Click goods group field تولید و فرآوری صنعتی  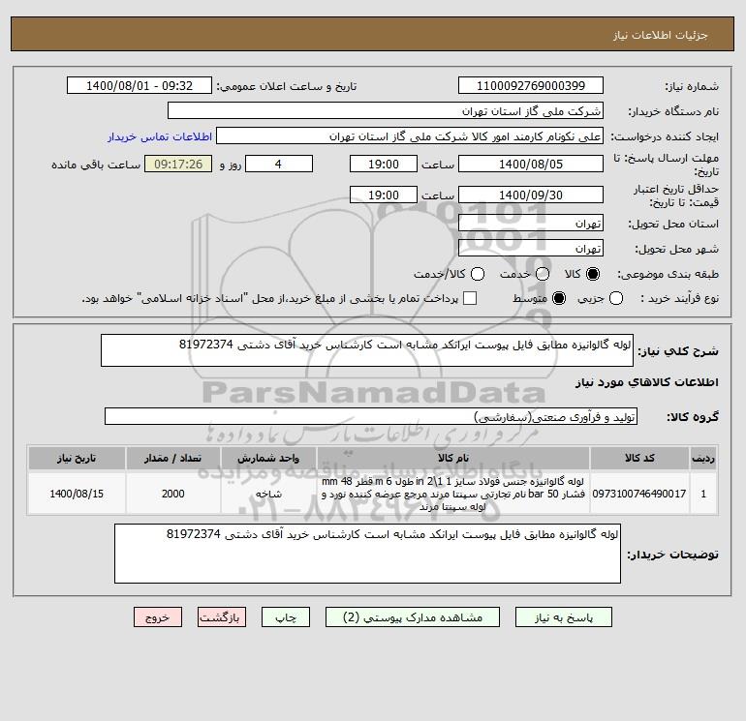371,416
